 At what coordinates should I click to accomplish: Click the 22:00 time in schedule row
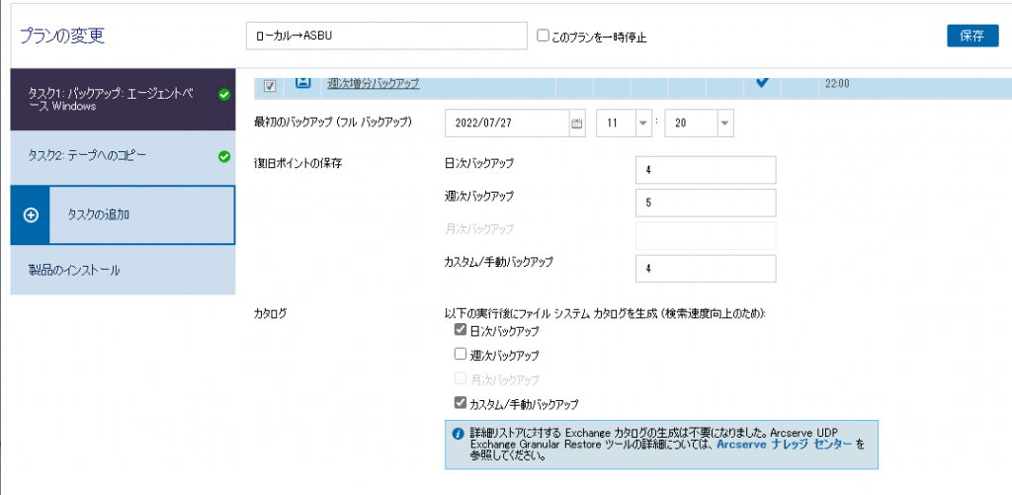coord(837,84)
